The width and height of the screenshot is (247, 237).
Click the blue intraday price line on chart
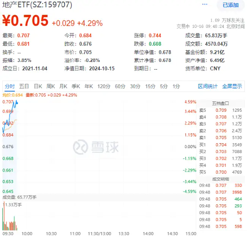(x=10, y=117)
